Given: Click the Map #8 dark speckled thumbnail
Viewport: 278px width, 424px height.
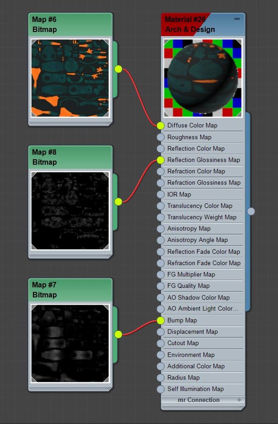Looking at the screenshot, I should (x=70, y=211).
